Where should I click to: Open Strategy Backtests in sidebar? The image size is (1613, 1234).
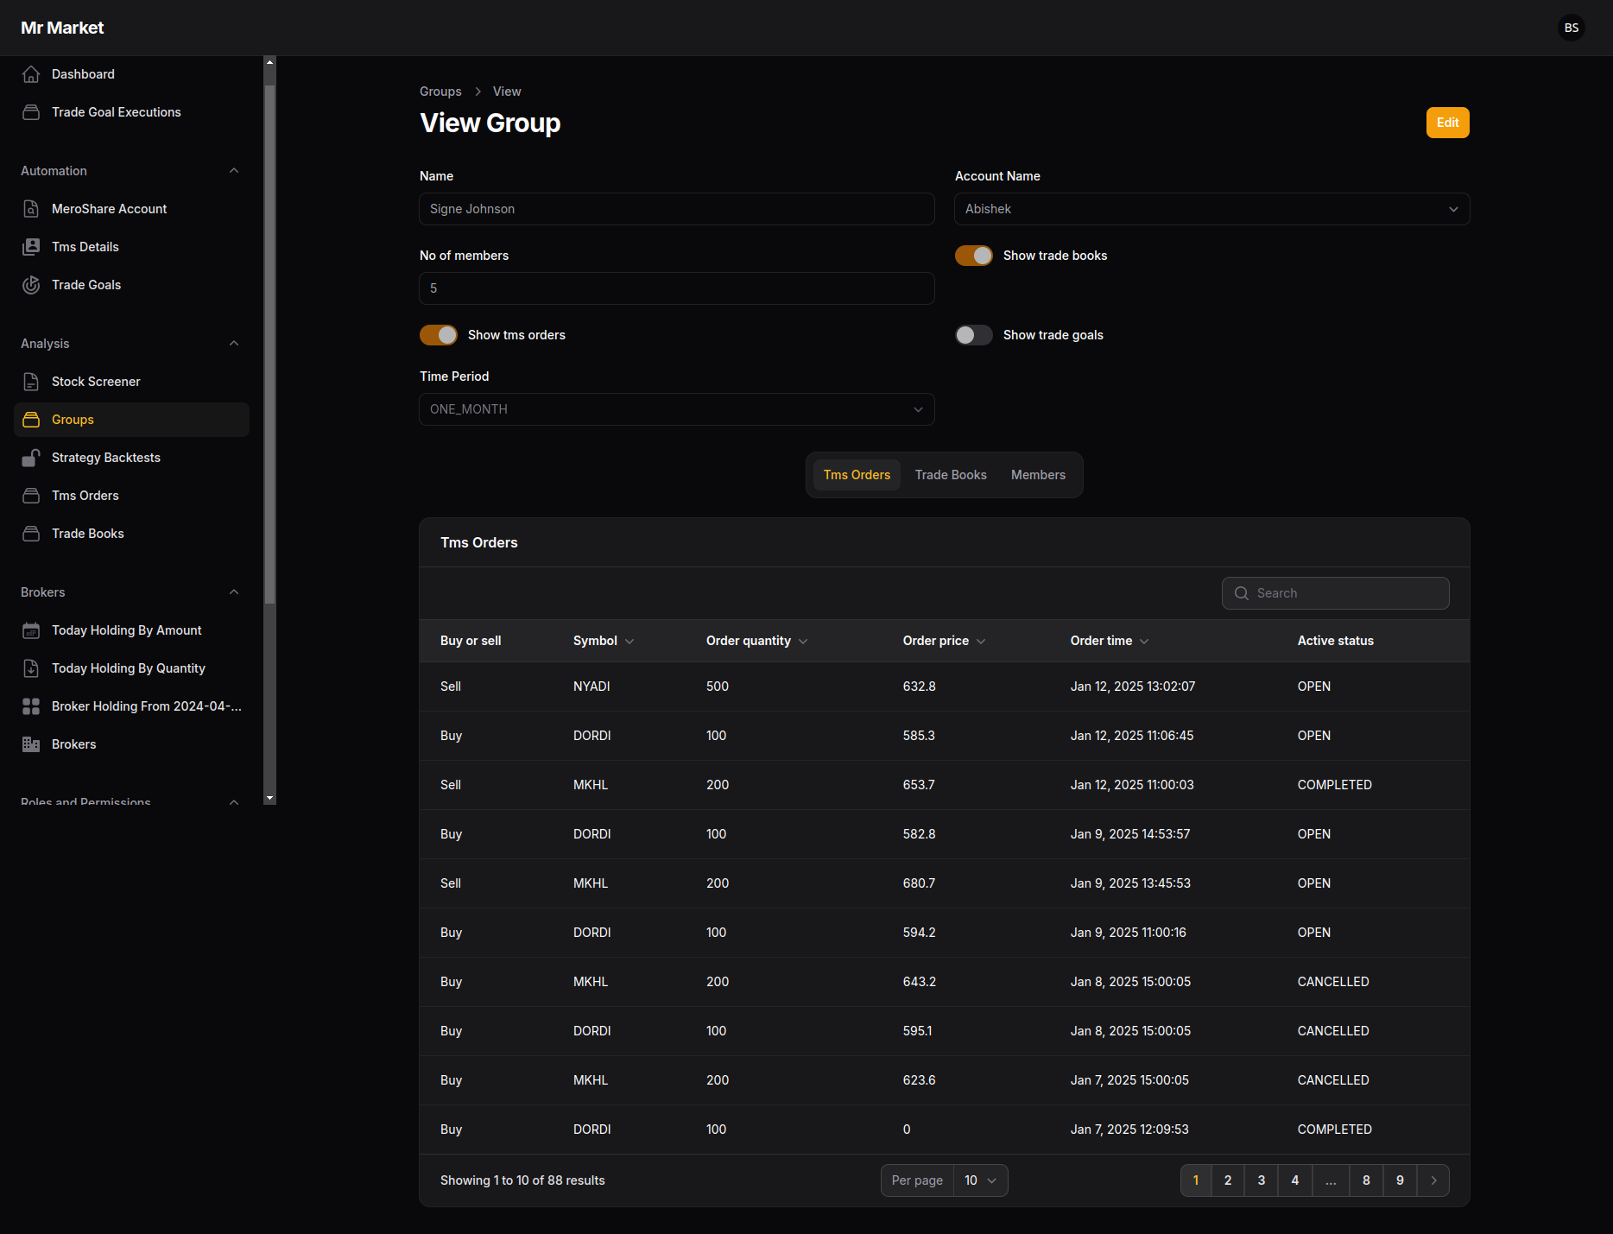pos(131,458)
